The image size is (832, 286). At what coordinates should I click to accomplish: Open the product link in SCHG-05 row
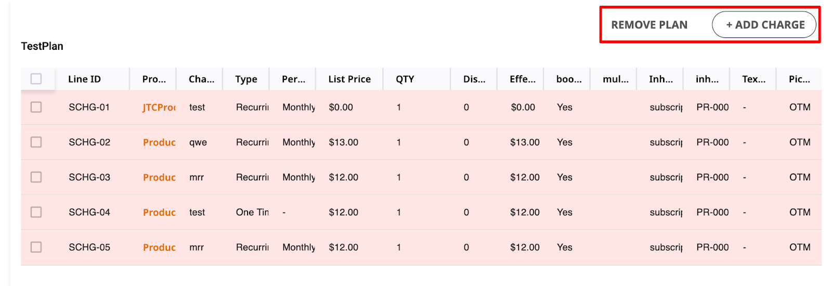(x=159, y=248)
